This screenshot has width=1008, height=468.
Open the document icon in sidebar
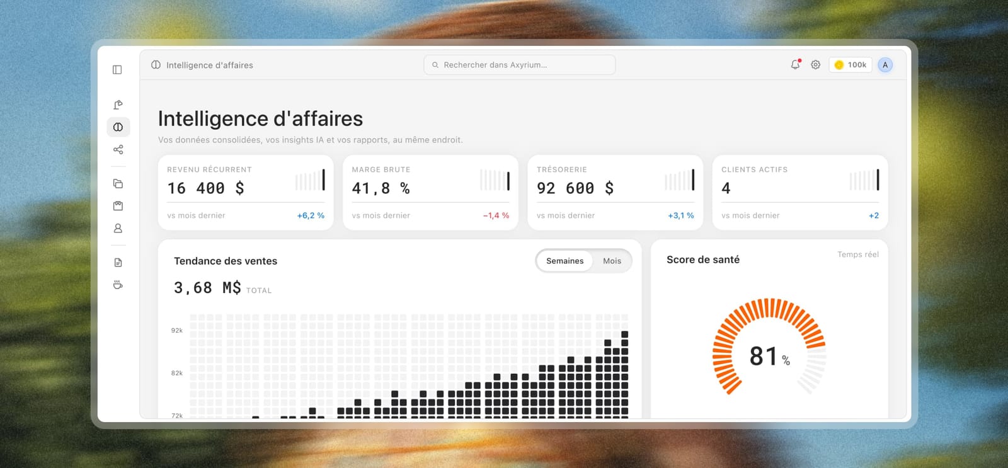tap(118, 263)
